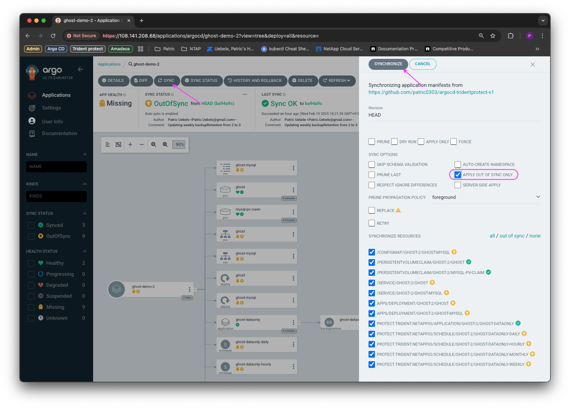Open prune propagation policy dropdown
Screen dimensions: 570x408
[486, 197]
